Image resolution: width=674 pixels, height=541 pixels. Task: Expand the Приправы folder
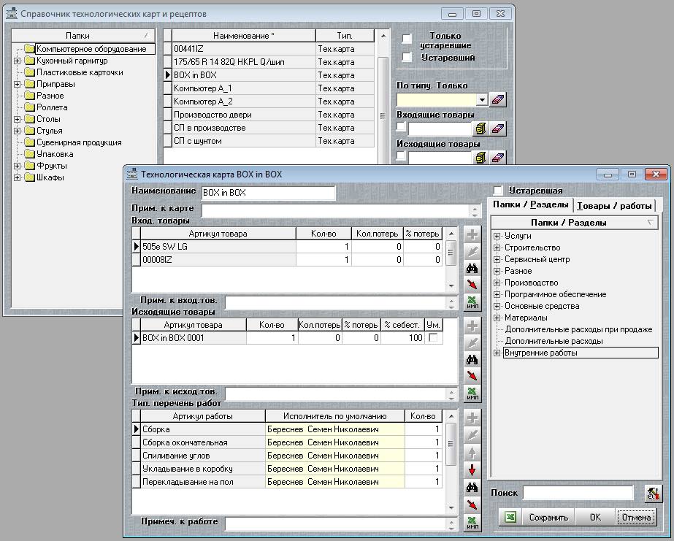(18, 84)
